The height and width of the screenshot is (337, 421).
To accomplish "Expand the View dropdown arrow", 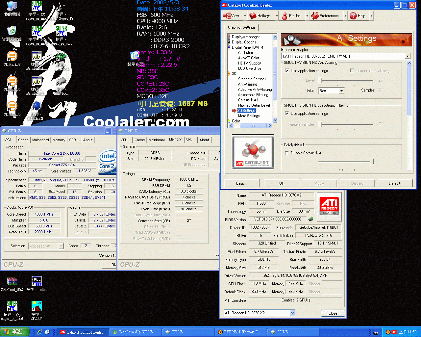I will [x=245, y=16].
